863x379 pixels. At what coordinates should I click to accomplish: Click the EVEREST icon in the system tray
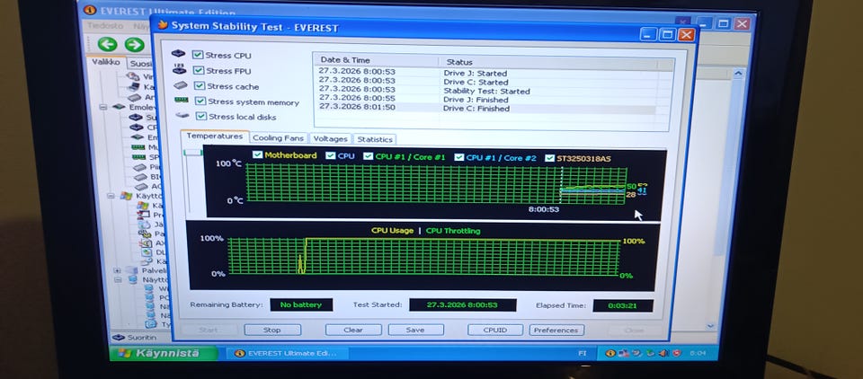(609, 353)
